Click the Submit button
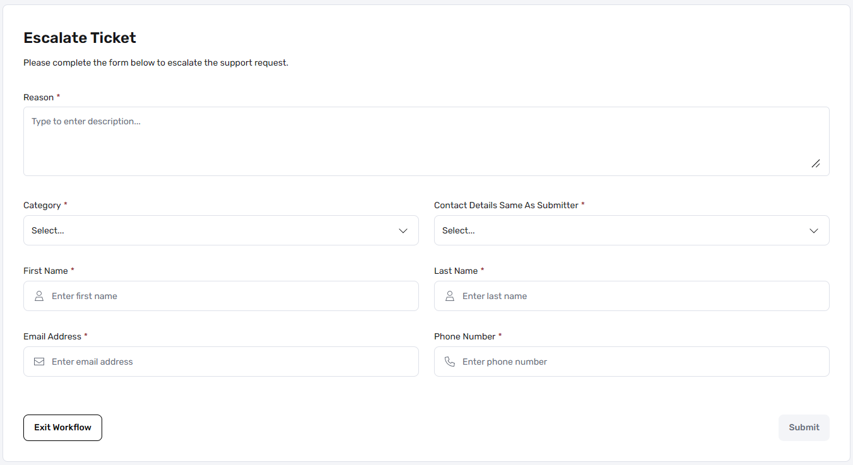This screenshot has width=853, height=465. 804,428
